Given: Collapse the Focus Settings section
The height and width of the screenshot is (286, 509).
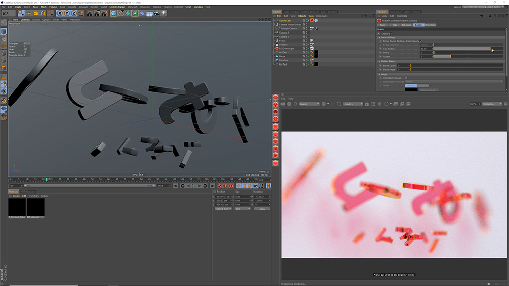Looking at the screenshot, I should tap(379, 37).
